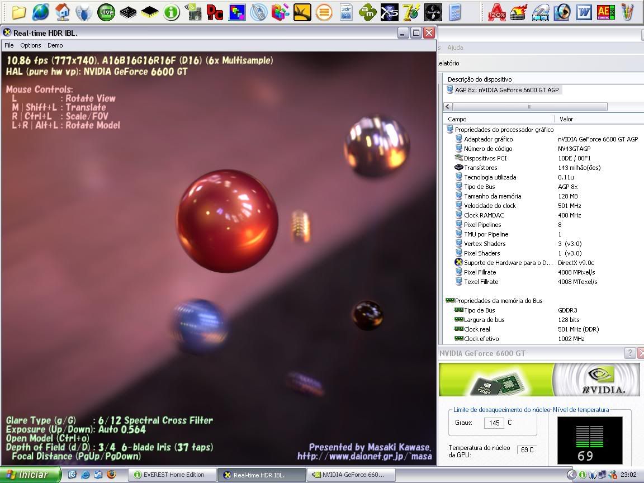Open the yellow 7 with globe icon
This screenshot has height=483, width=644.
coord(411,12)
